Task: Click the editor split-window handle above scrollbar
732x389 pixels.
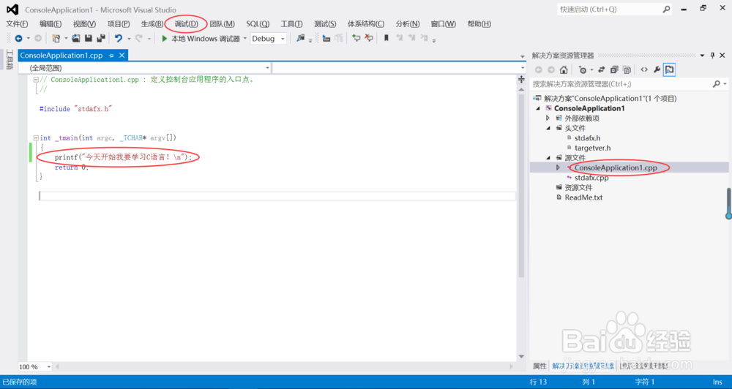Action: [521, 79]
